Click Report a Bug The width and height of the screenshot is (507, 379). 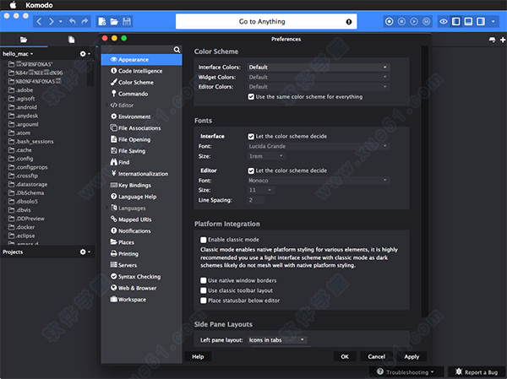pos(477,372)
